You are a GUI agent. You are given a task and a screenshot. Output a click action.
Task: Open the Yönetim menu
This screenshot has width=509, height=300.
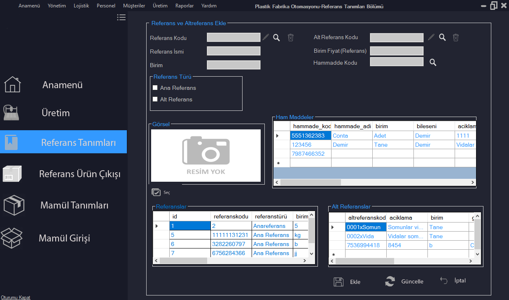click(57, 6)
